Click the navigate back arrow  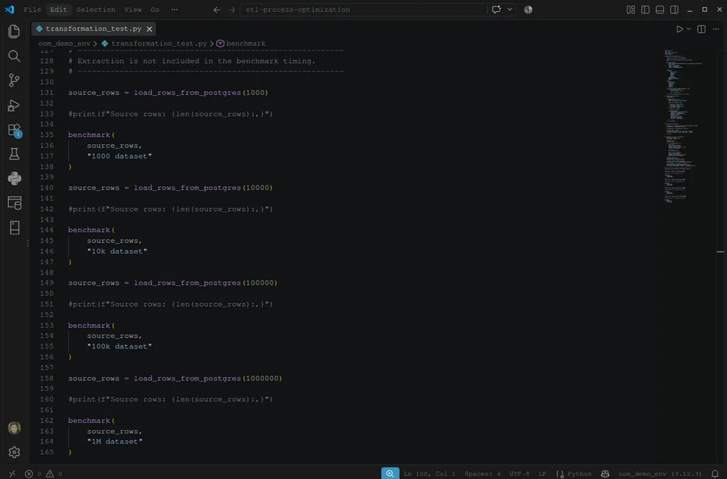click(x=217, y=10)
